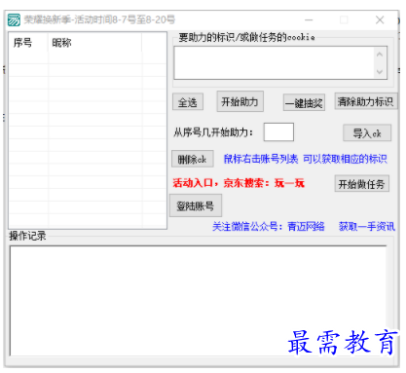This screenshot has width=406, height=373.
Task: Clear boost IDs with 清除助力标识
Action: click(366, 101)
